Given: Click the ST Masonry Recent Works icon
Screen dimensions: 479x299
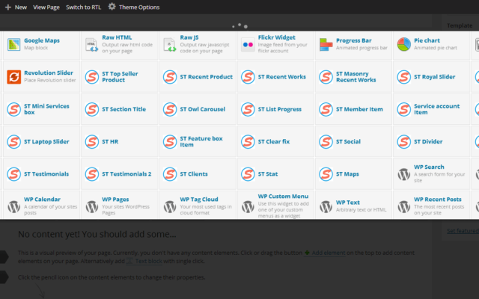Looking at the screenshot, I should [x=326, y=77].
